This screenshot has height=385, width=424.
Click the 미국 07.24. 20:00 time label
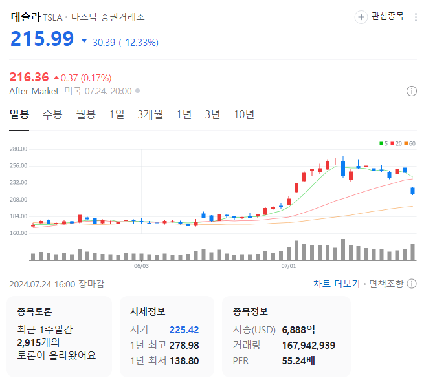98,91
